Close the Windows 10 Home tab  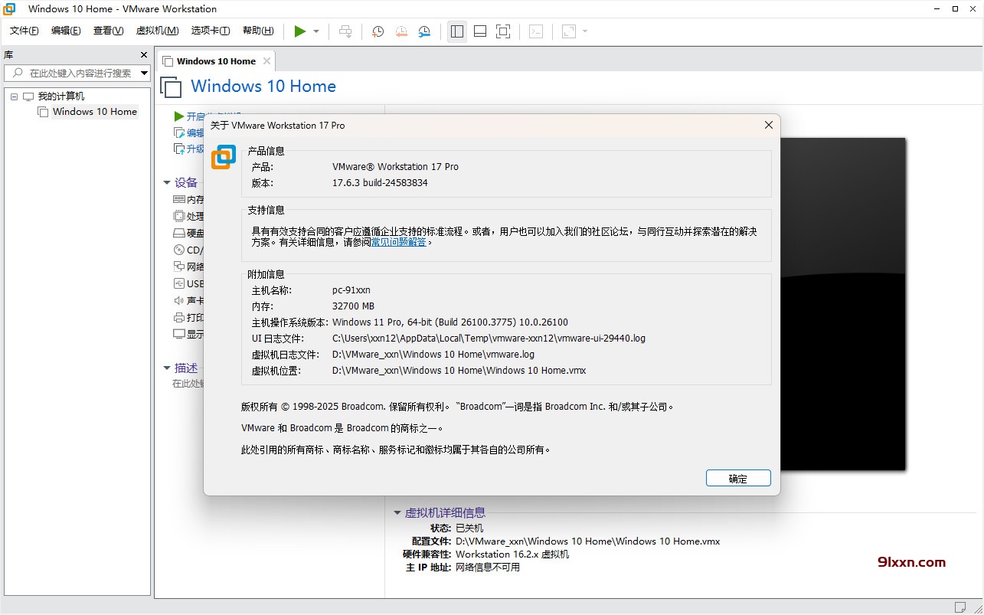click(x=266, y=61)
